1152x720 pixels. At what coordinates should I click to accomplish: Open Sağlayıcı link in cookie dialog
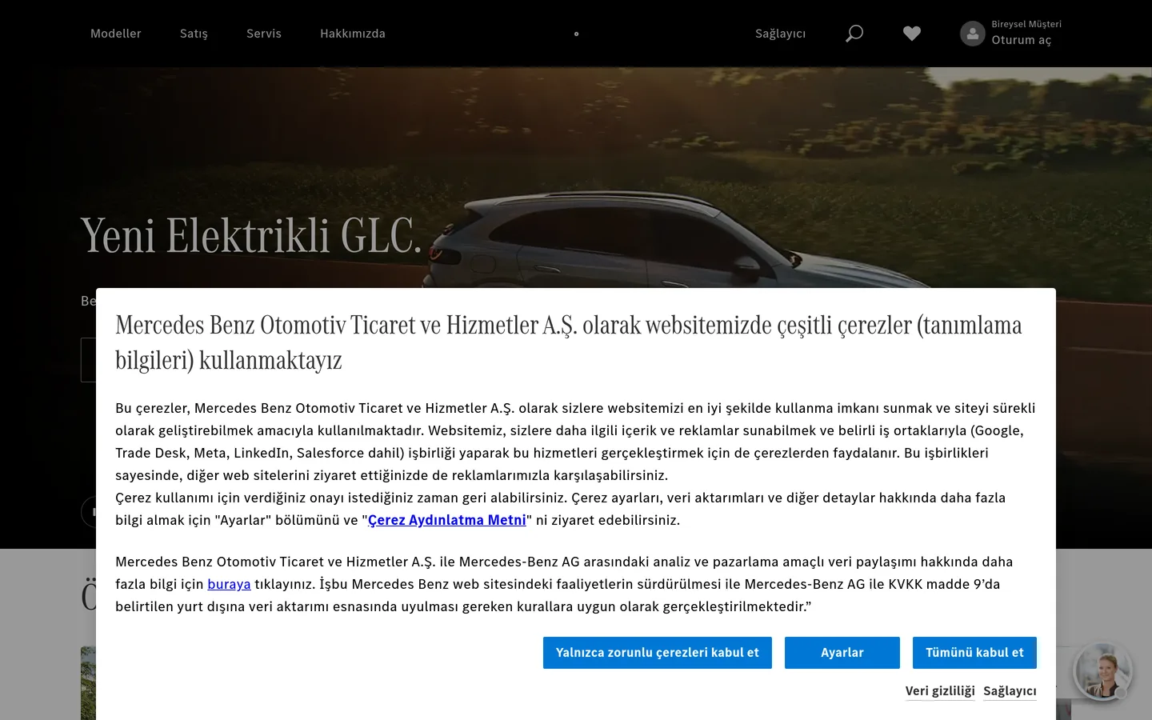1010,691
